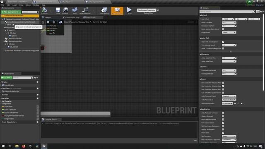Add a new variable with the Variables plus
The height and width of the screenshot is (149, 265).
(38, 99)
